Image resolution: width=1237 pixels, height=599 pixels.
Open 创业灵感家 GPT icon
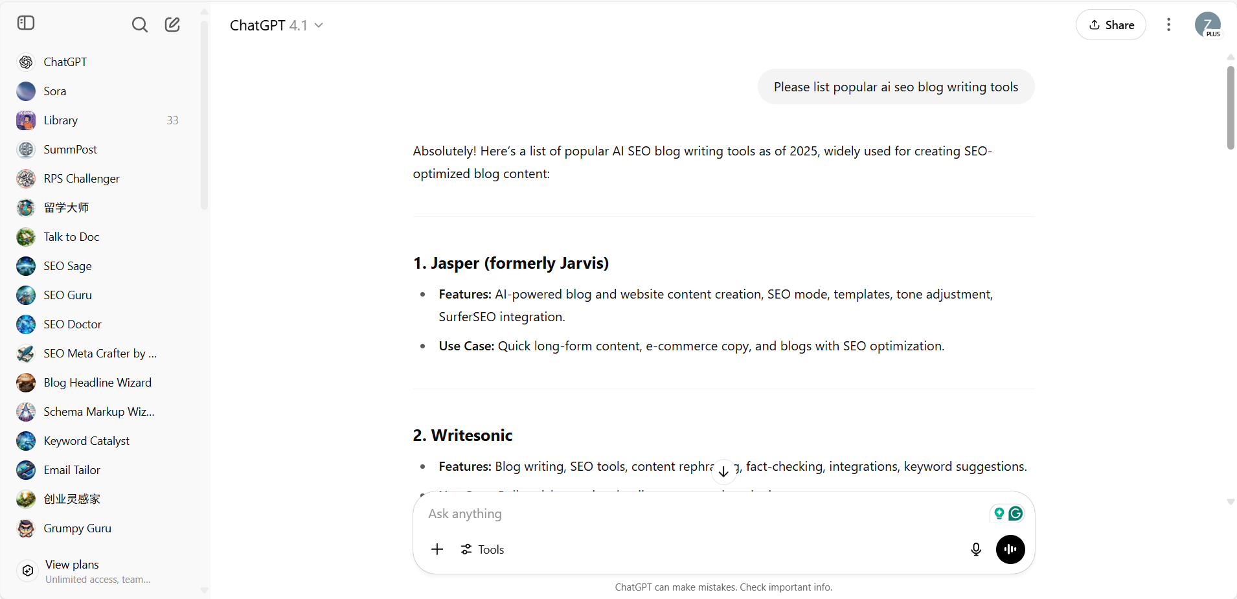pyautogui.click(x=26, y=499)
